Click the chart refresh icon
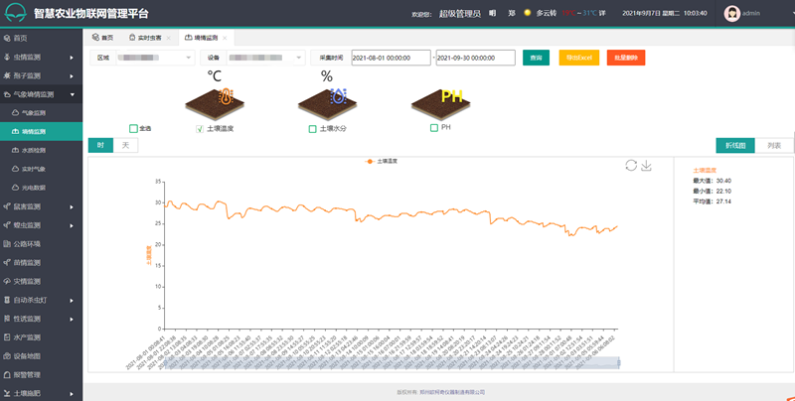 [631, 165]
